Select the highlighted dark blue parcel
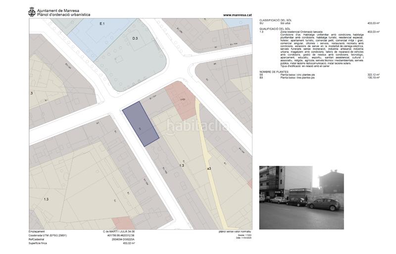The height and width of the screenshot is (254, 396). click(141, 124)
